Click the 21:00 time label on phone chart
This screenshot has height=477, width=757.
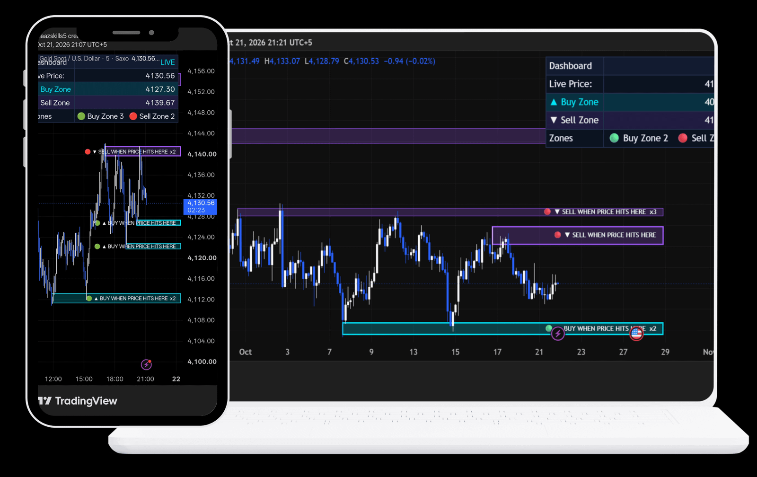tap(145, 379)
